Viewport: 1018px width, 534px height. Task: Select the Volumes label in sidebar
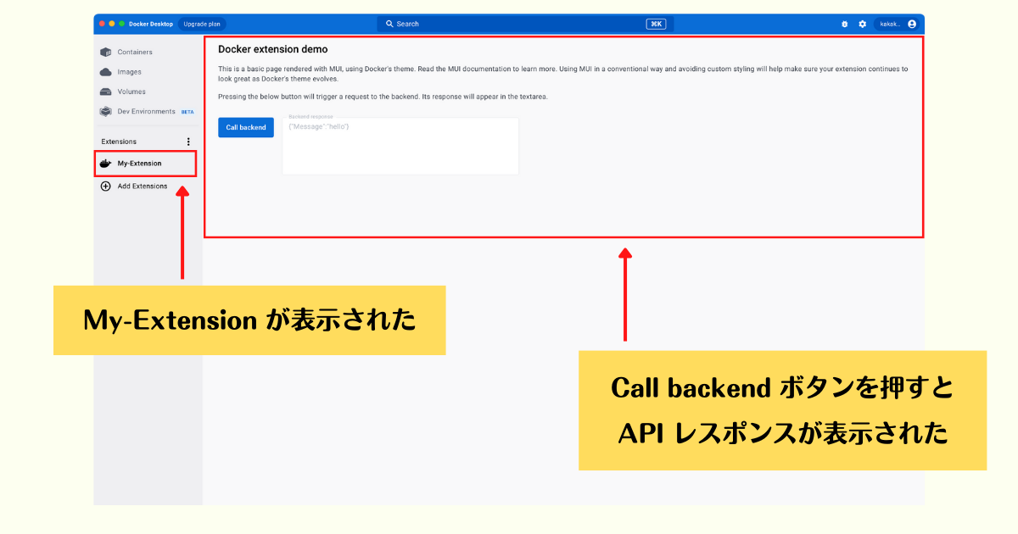[x=131, y=92]
